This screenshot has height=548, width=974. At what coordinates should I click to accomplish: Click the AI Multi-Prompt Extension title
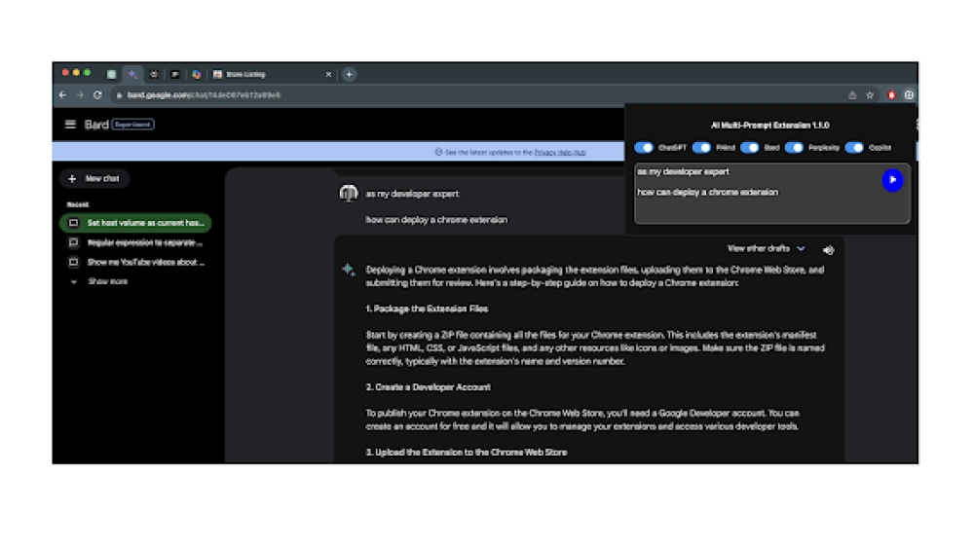point(770,126)
